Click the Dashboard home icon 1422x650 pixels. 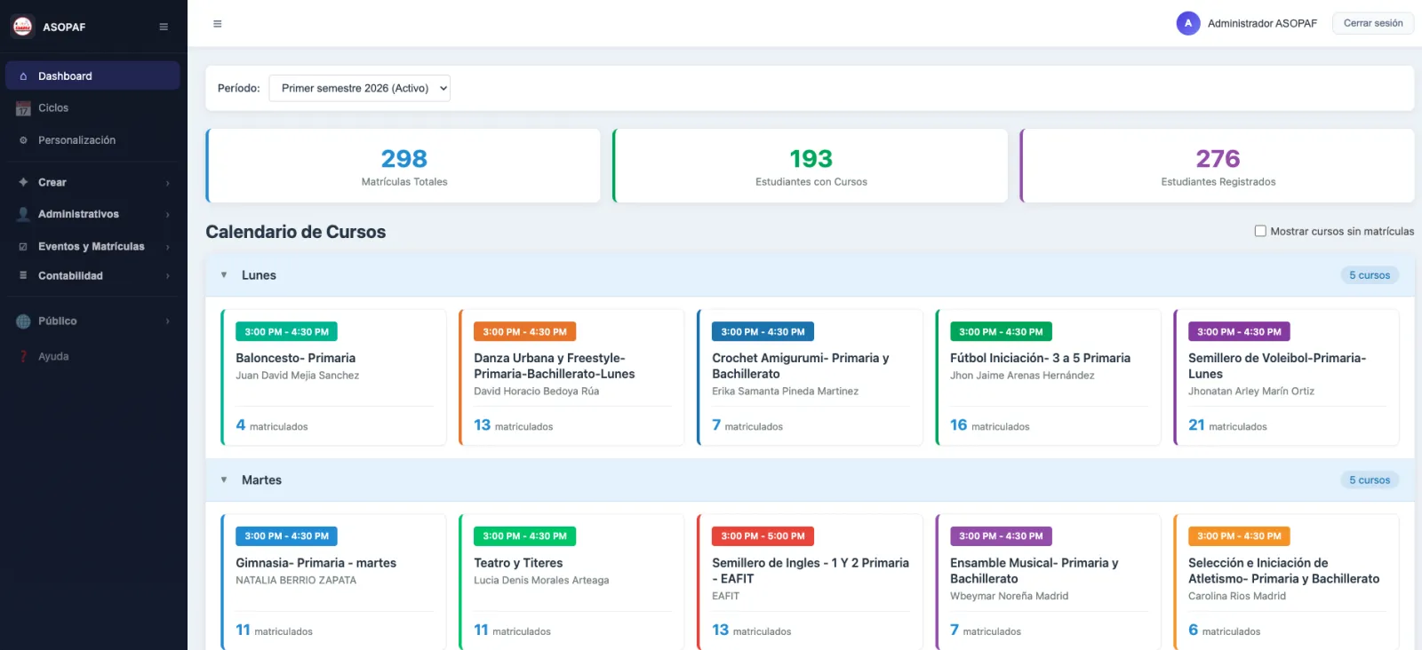pos(23,76)
